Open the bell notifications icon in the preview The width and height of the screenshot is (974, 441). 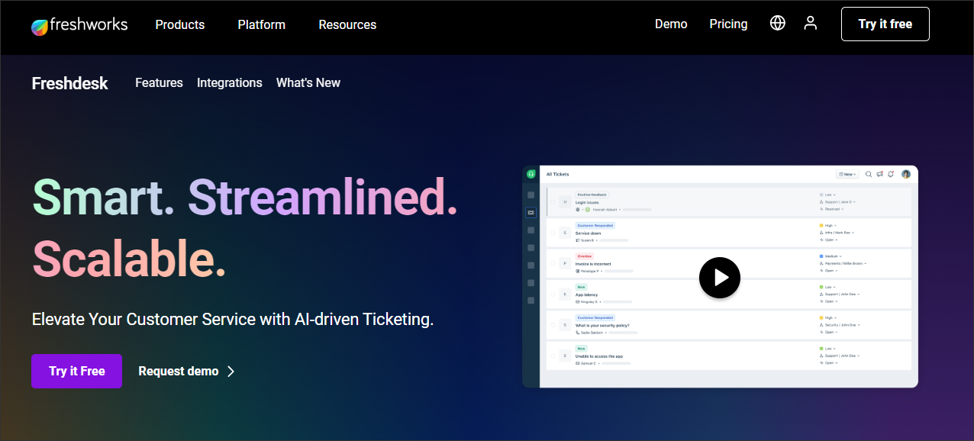(x=891, y=174)
